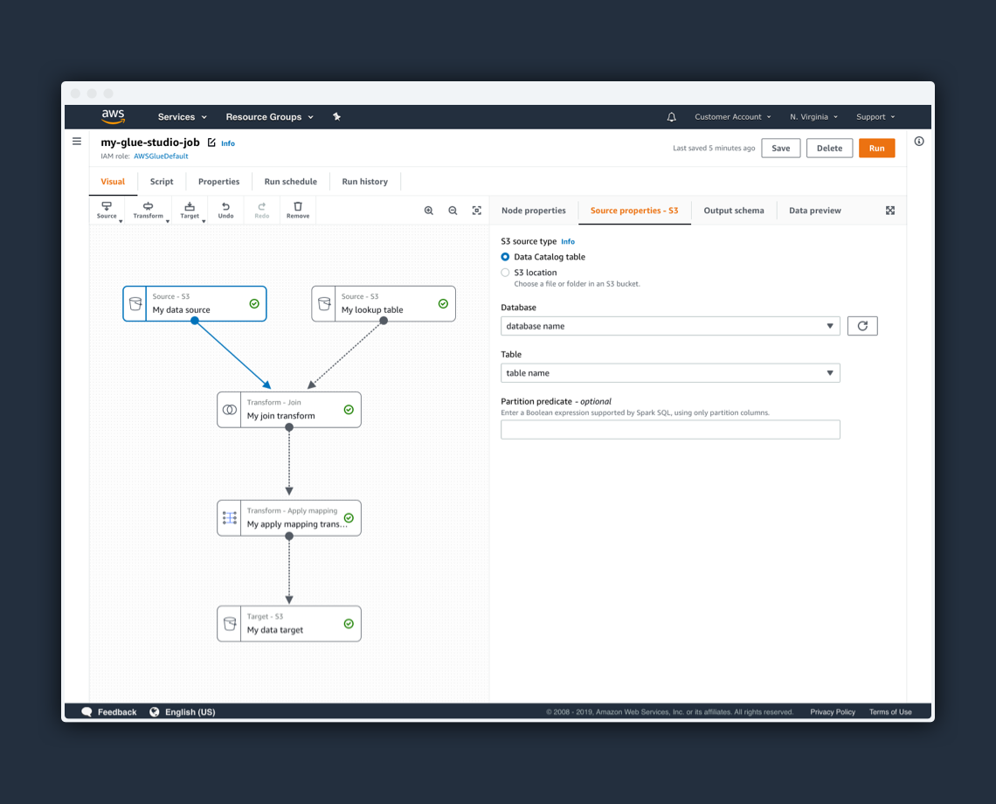The image size is (996, 804).
Task: Zoom in on the canvas
Action: (429, 211)
